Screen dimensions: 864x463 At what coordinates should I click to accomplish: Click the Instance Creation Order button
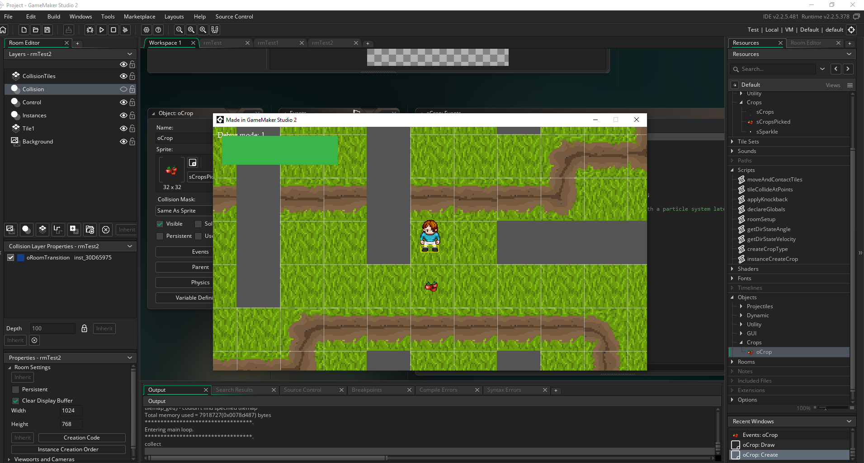(x=68, y=449)
